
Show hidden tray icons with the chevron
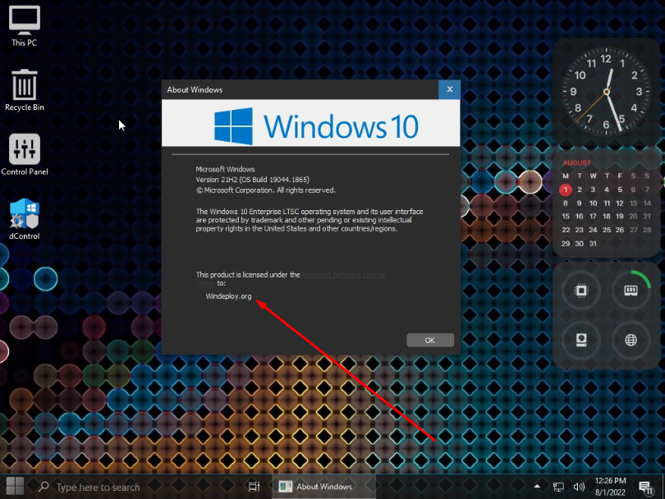(538, 487)
